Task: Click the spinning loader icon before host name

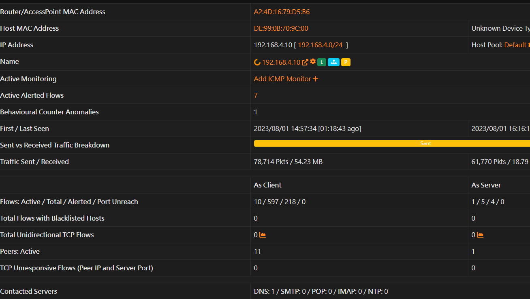Action: (257, 62)
